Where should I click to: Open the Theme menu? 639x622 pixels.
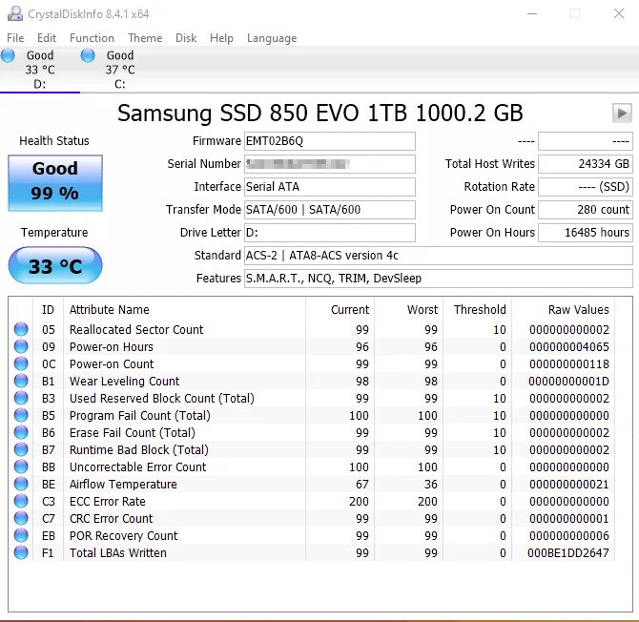point(145,38)
